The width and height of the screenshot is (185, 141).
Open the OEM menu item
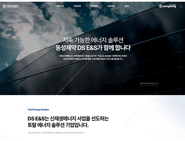click(127, 6)
